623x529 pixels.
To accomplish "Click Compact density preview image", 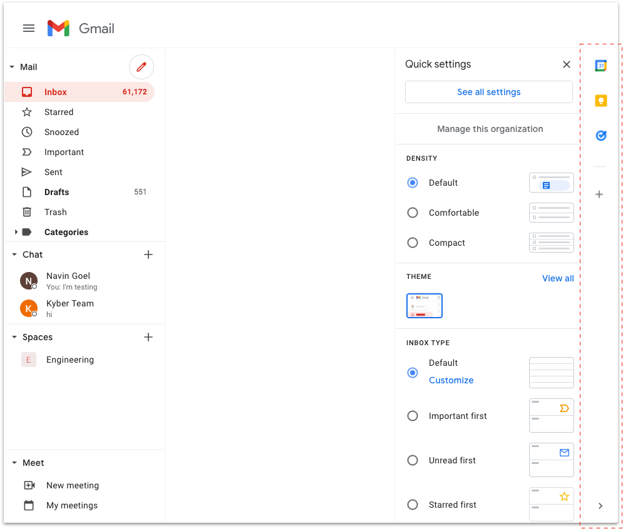I will (x=552, y=243).
